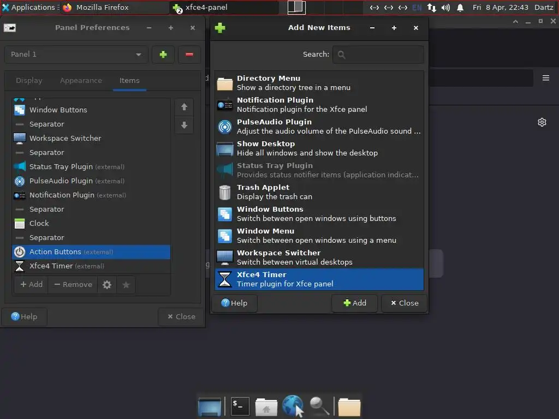
Task: Move selected item down arrow
Action: (184, 125)
